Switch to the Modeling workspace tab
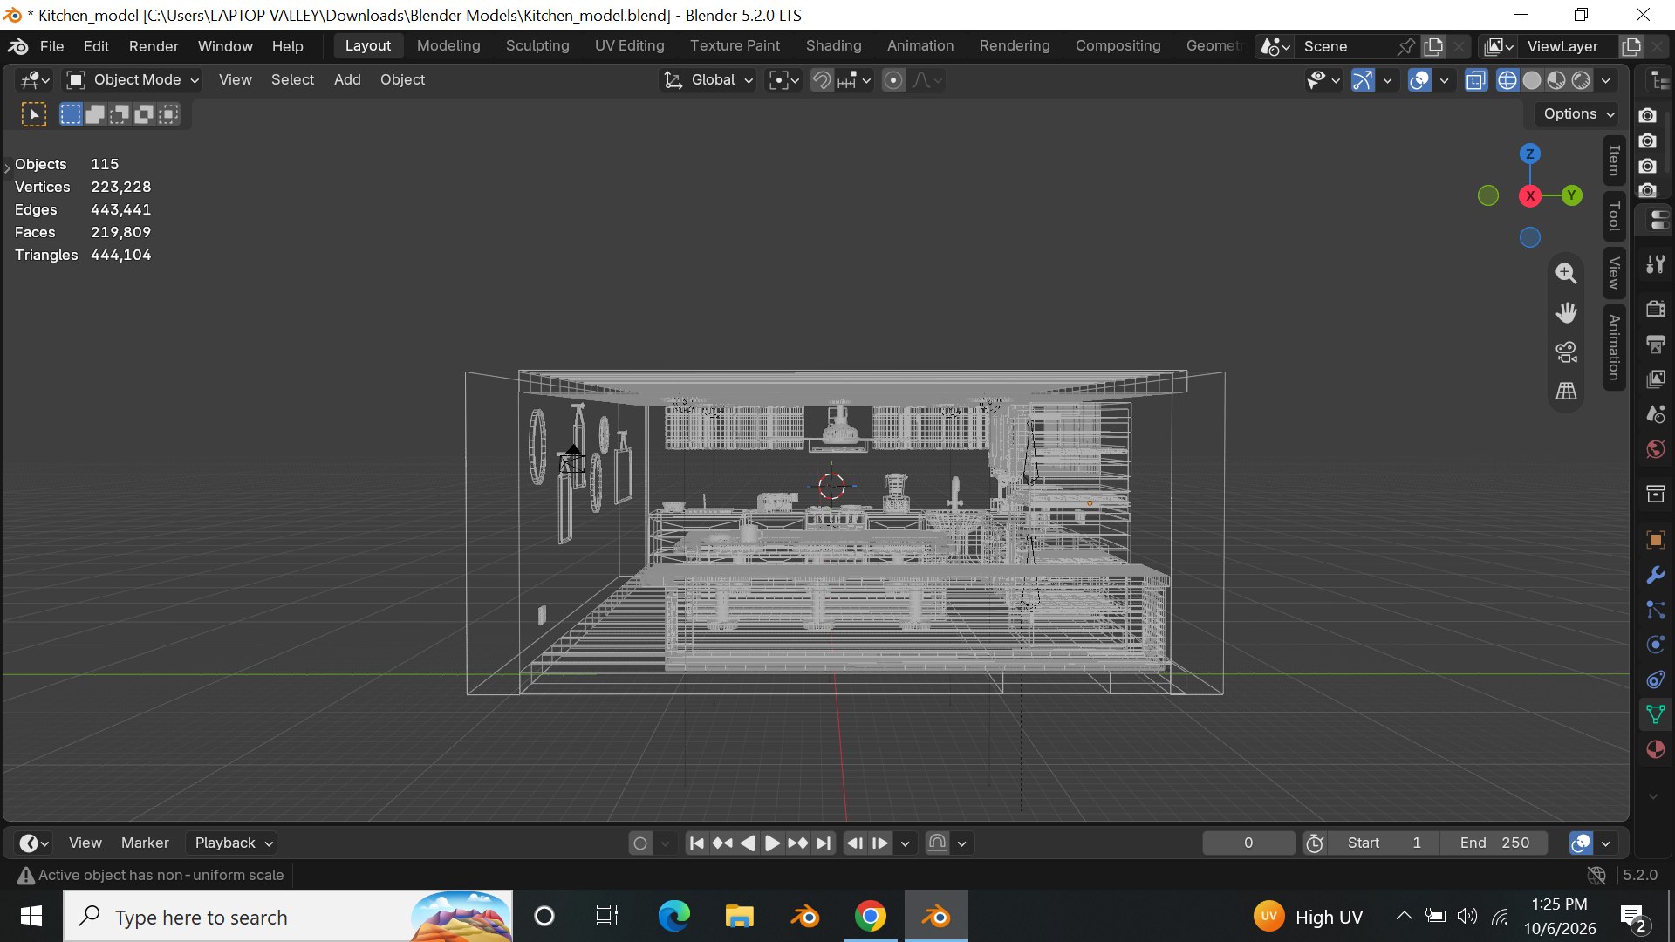Viewport: 1675px width, 942px height. (x=448, y=46)
